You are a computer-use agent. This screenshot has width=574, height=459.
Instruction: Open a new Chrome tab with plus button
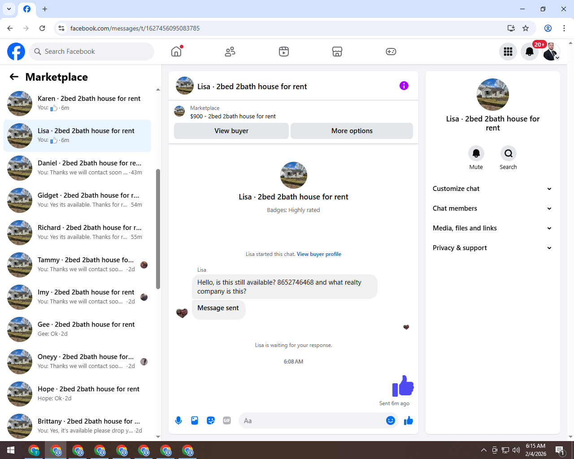[45, 9]
